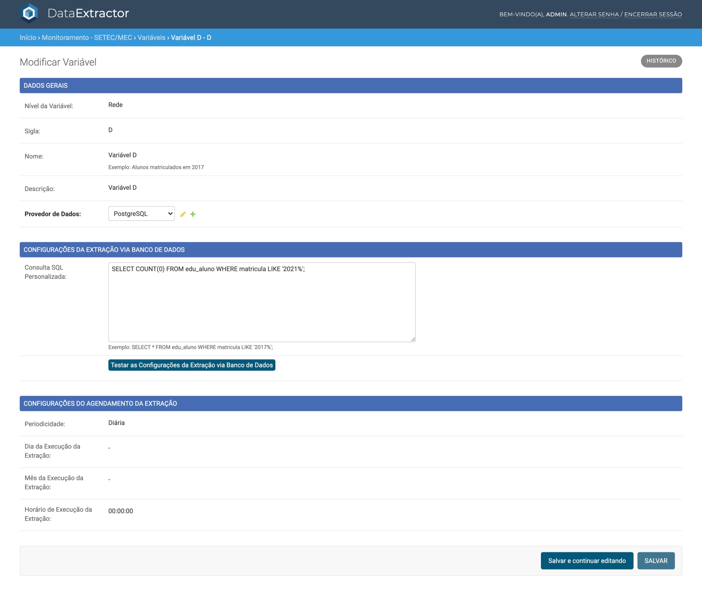Click the Descrição value 'Variável D'
Screen dimensions: 702x605
pos(122,187)
